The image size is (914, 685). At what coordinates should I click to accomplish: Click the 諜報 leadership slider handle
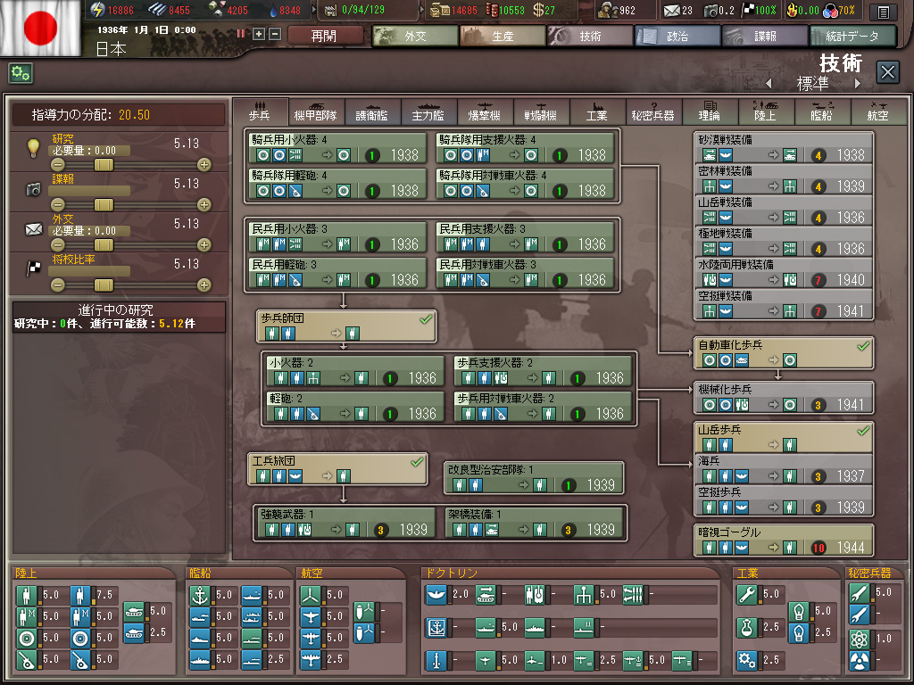pyautogui.click(x=104, y=205)
